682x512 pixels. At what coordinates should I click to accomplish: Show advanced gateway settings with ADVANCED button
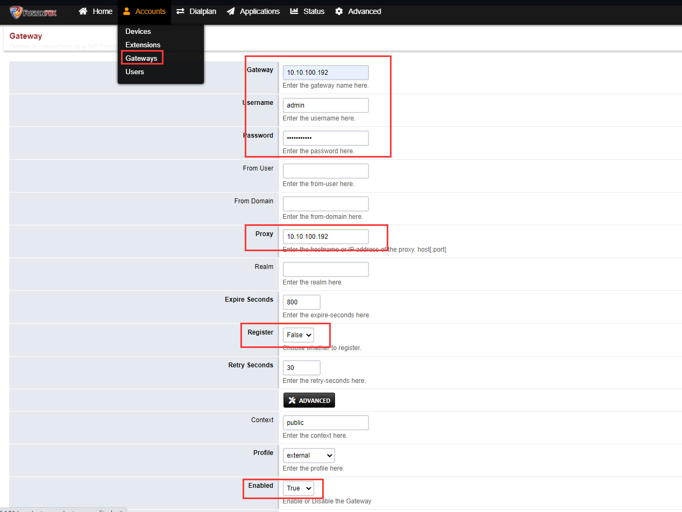[309, 401]
